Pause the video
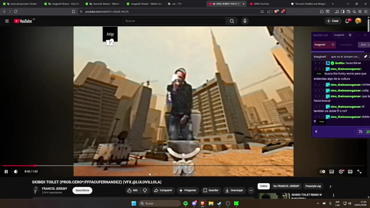Viewport: 370px width, 208px height. 6,172
